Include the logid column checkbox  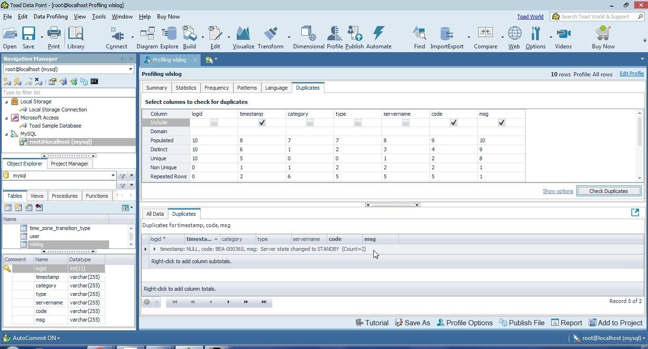tap(214, 123)
